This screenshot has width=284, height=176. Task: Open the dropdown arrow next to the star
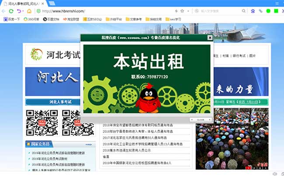click(x=188, y=11)
